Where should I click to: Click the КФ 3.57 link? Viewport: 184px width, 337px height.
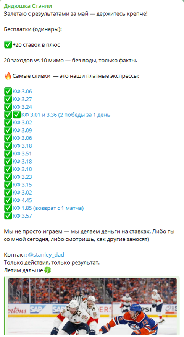22,216
